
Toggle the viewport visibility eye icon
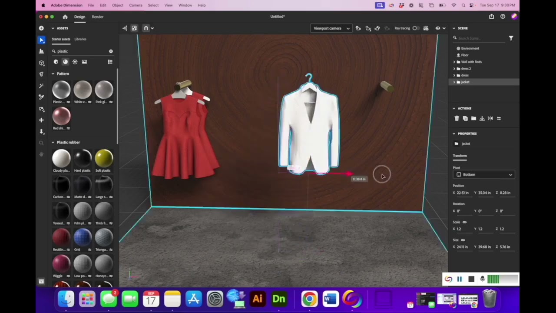pyautogui.click(x=437, y=28)
